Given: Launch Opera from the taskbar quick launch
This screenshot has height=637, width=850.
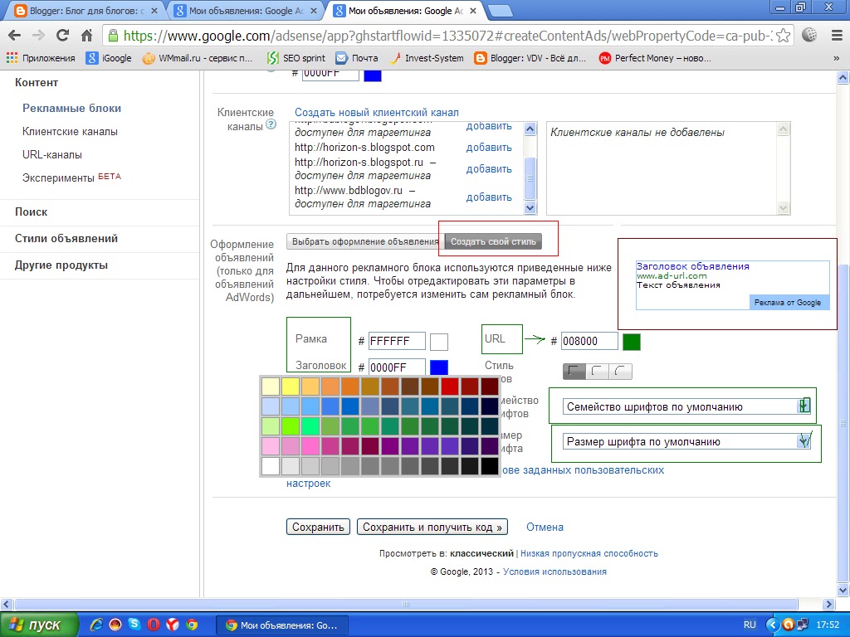Looking at the screenshot, I should click(154, 625).
